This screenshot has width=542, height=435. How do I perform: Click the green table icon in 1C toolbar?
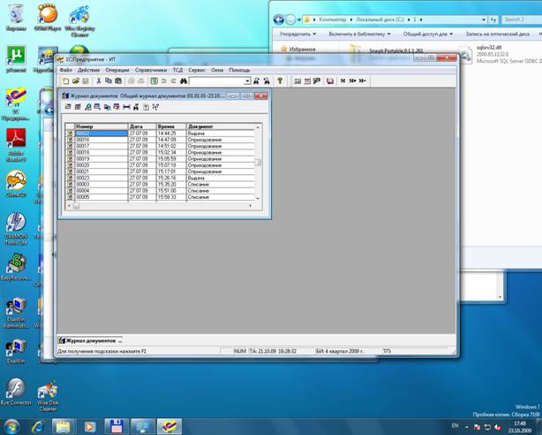coord(154,81)
